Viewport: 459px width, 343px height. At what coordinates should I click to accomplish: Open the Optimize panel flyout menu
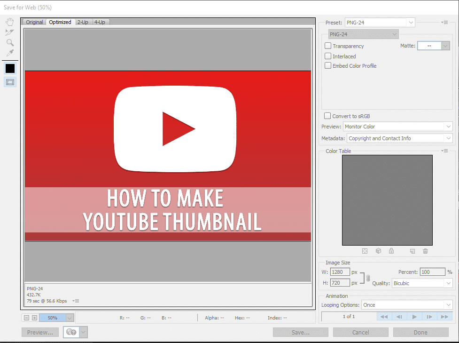click(x=444, y=22)
